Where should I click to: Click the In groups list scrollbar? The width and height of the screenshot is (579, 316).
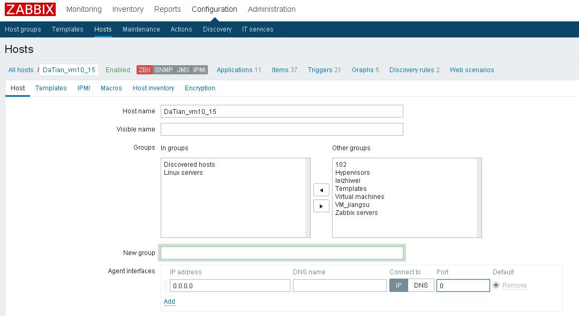point(307,198)
